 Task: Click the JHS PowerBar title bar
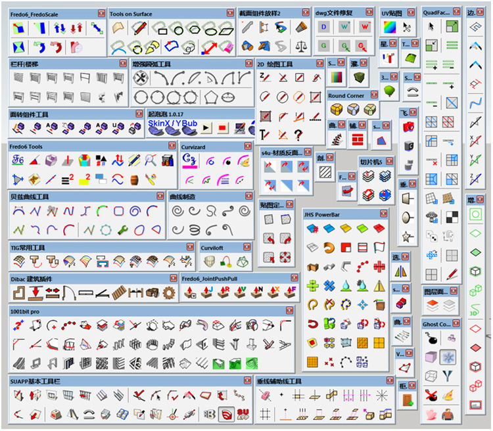(x=345, y=214)
